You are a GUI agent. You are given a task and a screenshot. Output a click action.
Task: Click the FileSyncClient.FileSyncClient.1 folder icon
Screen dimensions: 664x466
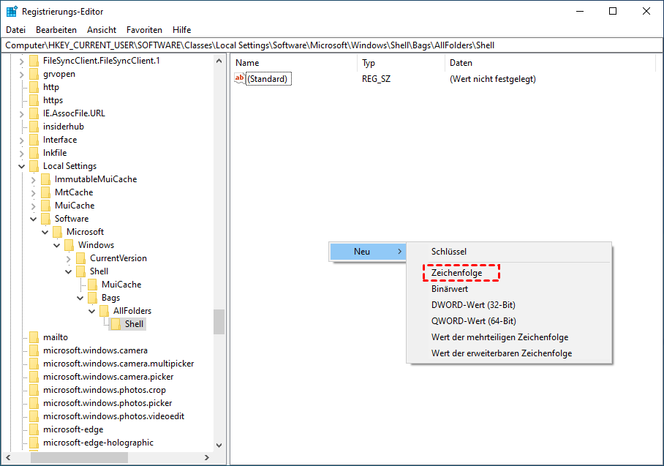pyautogui.click(x=34, y=61)
